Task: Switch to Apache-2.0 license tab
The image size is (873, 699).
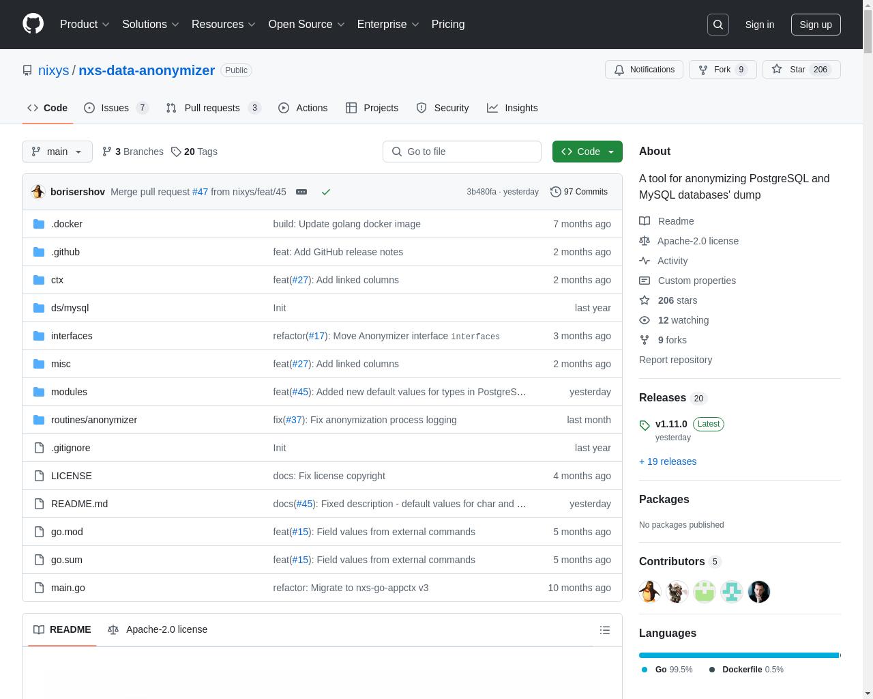Action: coord(158,629)
